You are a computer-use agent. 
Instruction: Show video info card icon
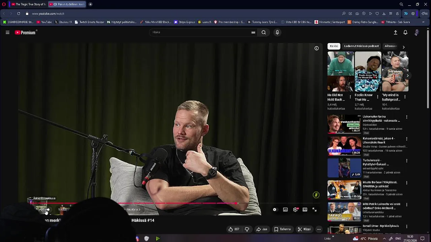[317, 48]
